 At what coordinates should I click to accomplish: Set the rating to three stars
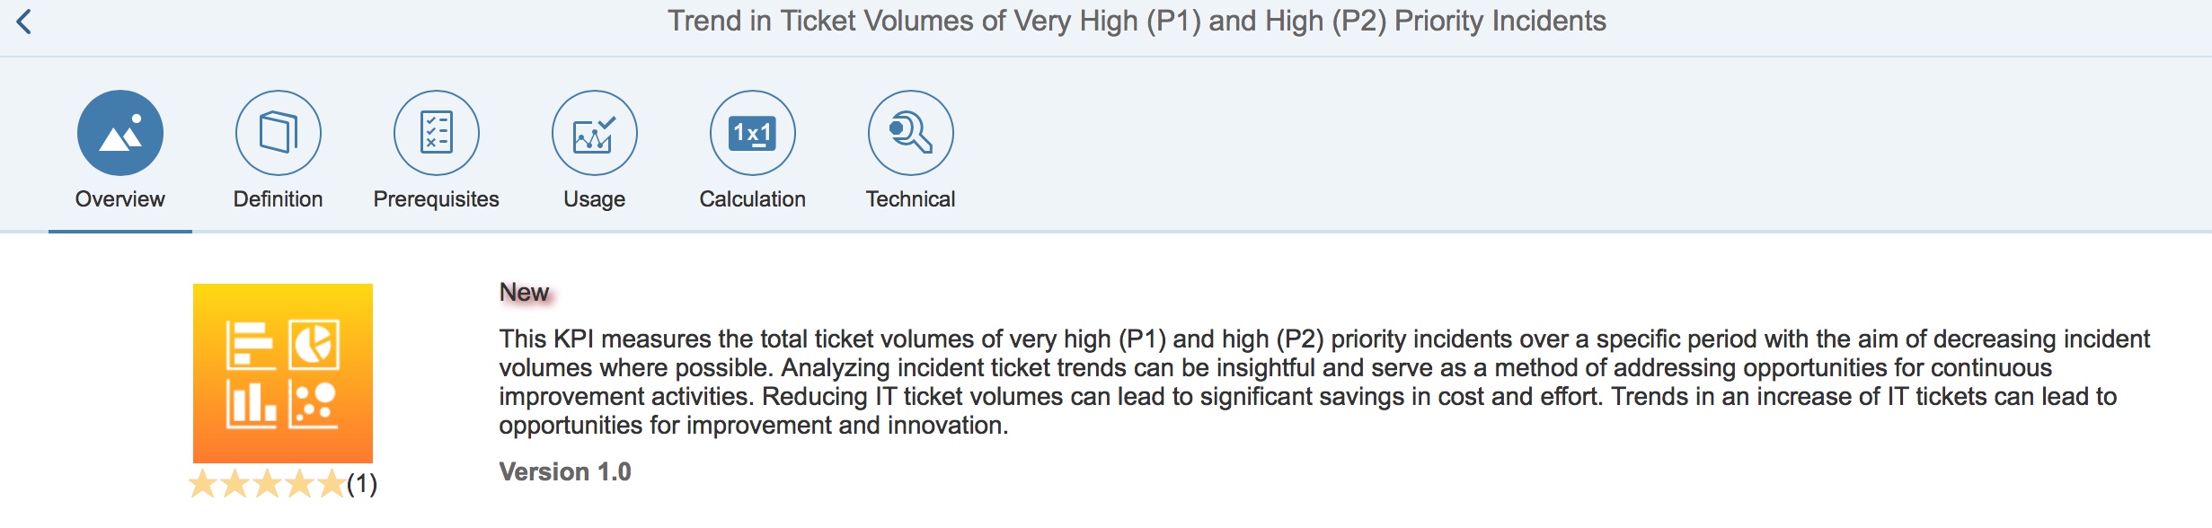[268, 484]
